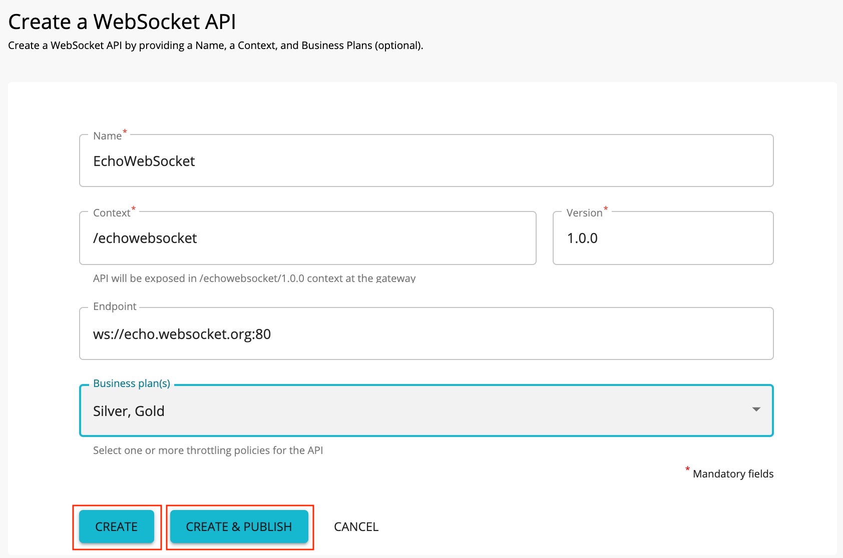Click the Endpoint input field

coord(426,333)
